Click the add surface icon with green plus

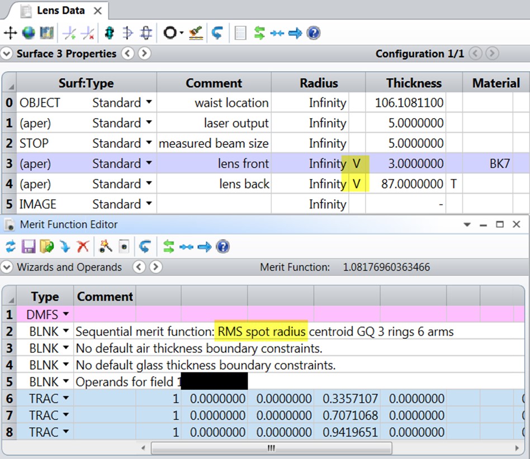pyautogui.click(x=70, y=33)
